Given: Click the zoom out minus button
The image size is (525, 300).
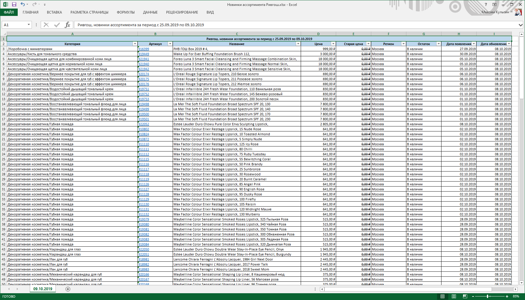Looking at the screenshot, I should (473, 296).
